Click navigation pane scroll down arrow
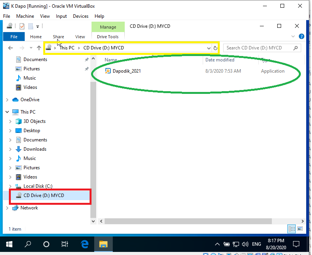This screenshot has width=312, height=255. tap(93, 221)
